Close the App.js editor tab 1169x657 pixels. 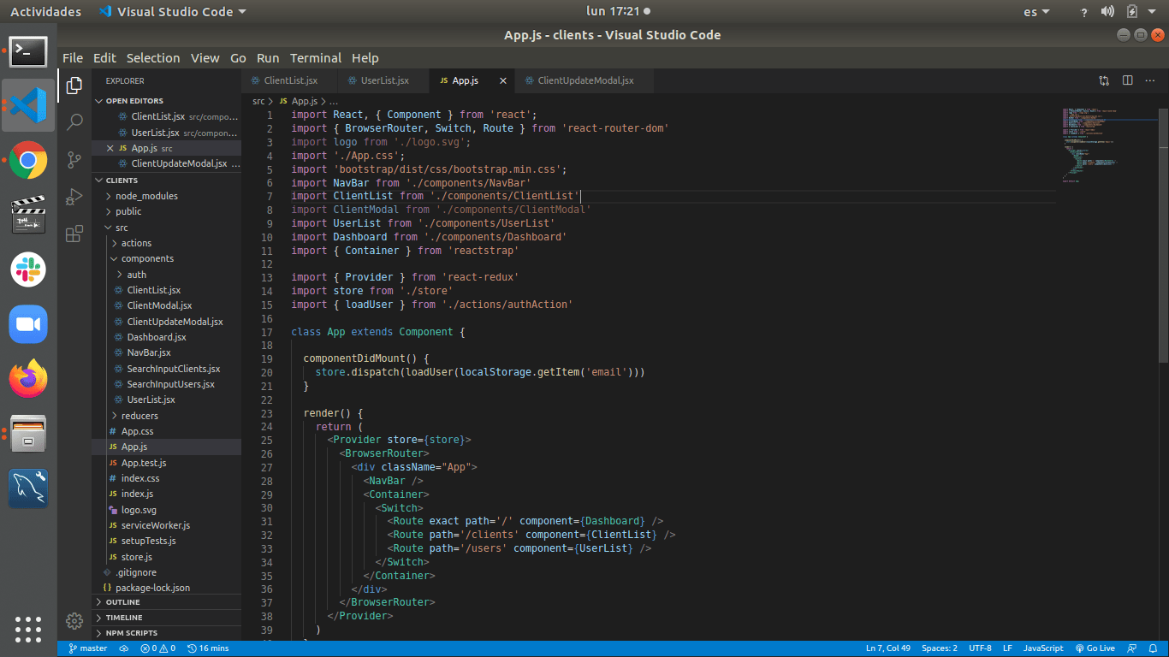tap(503, 80)
